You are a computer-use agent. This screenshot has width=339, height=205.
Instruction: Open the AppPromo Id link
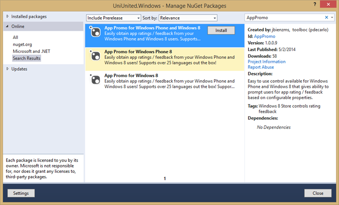[264, 36]
